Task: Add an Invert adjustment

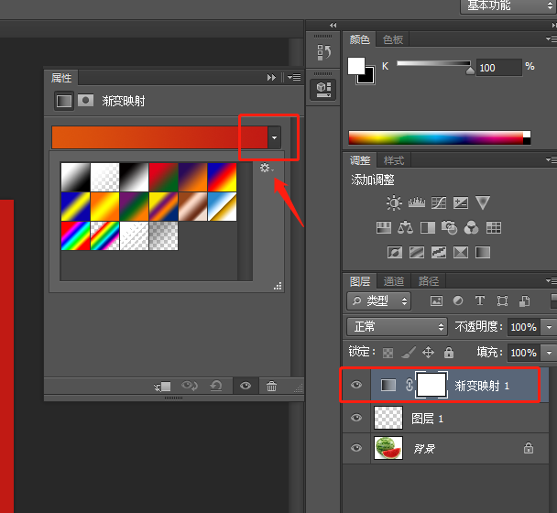Action: click(x=395, y=253)
